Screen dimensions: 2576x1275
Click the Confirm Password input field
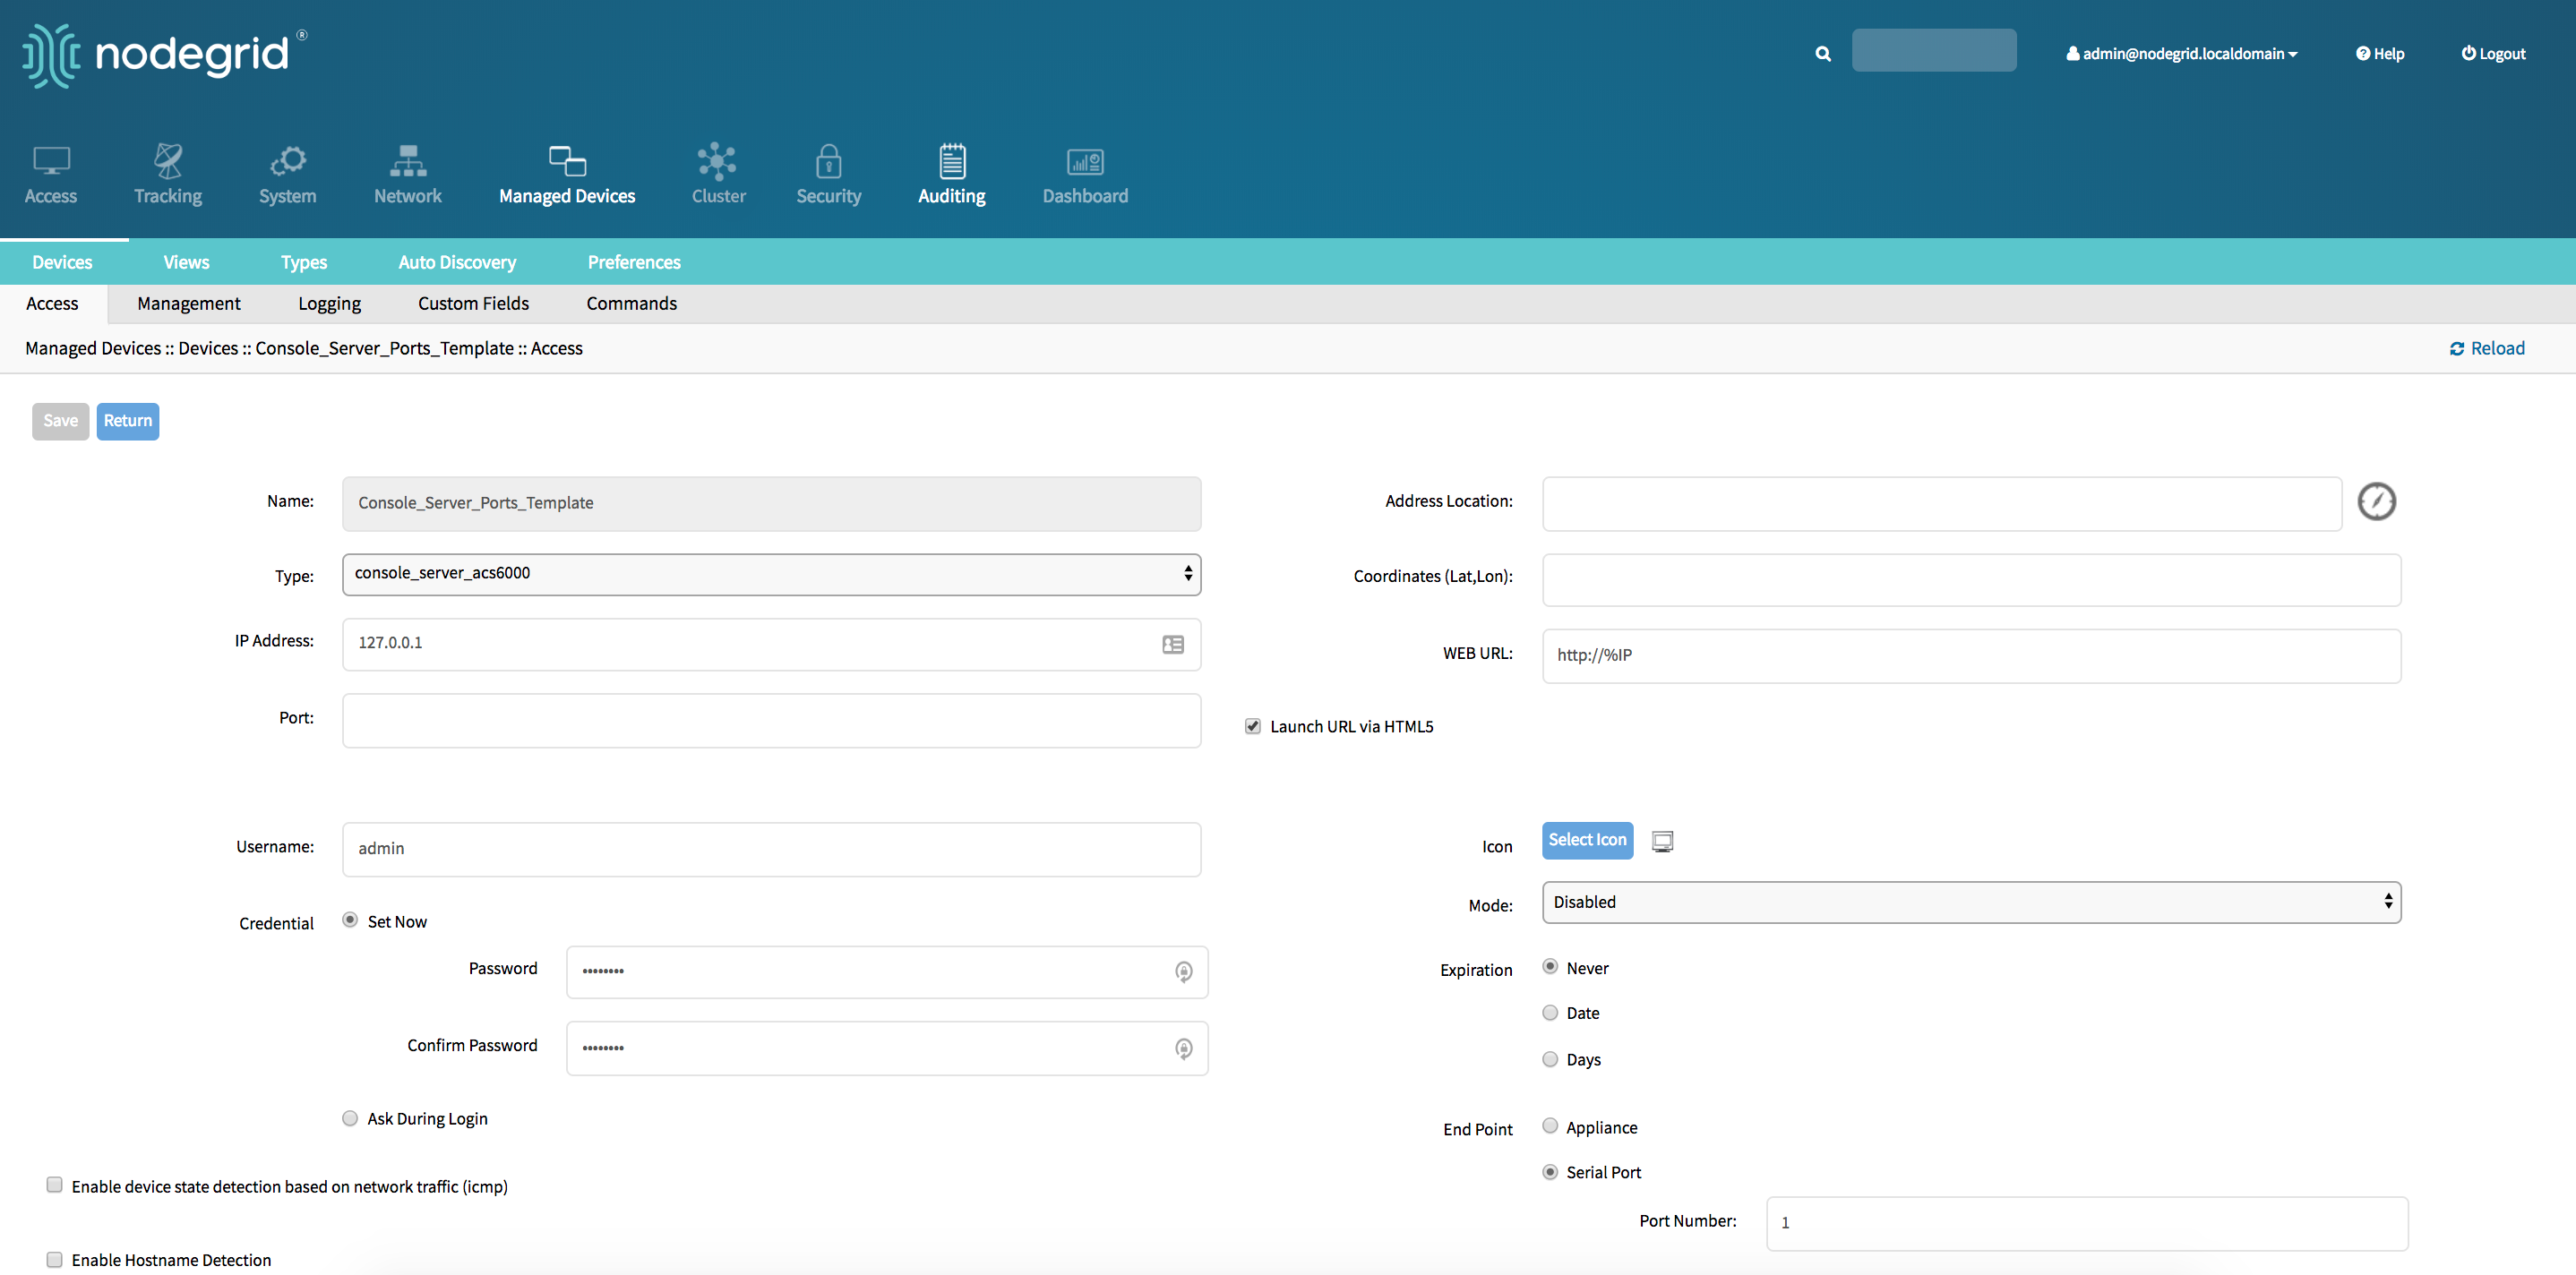pos(887,1048)
